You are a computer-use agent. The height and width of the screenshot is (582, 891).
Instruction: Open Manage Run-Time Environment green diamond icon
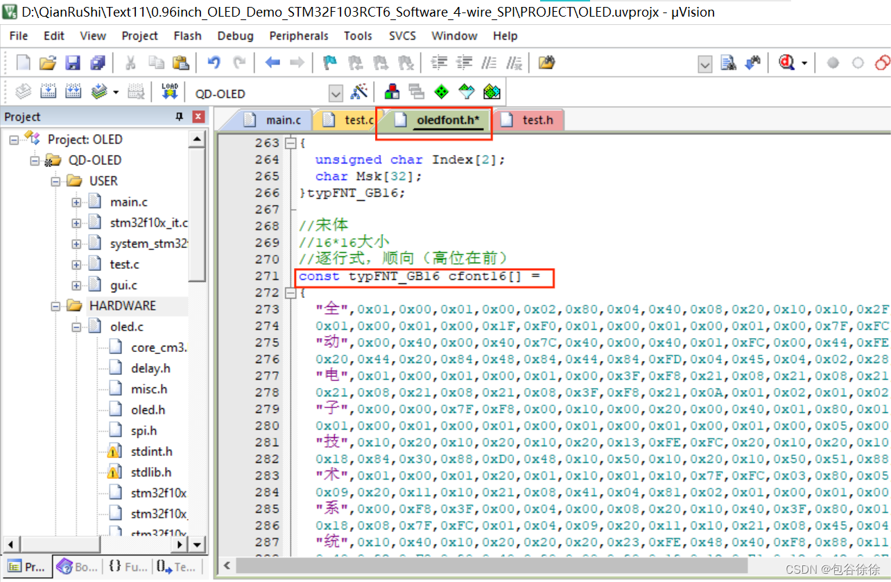pos(442,92)
